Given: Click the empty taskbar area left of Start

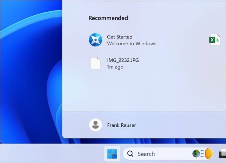Looking at the screenshot, I should (51, 154).
